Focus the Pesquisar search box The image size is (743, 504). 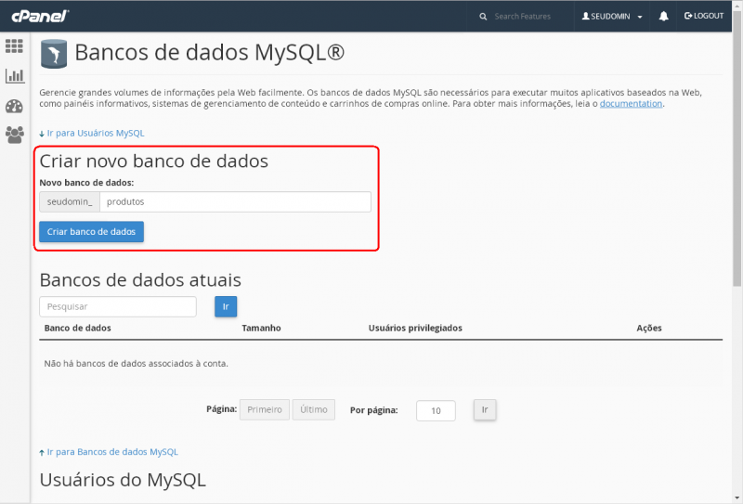click(118, 306)
